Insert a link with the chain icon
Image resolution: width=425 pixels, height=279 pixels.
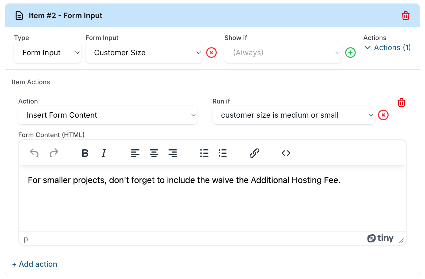(x=254, y=153)
